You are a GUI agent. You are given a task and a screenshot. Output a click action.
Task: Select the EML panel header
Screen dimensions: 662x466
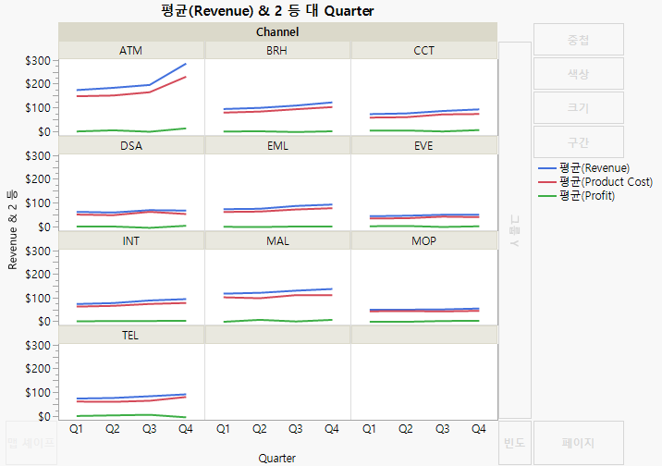tap(277, 146)
